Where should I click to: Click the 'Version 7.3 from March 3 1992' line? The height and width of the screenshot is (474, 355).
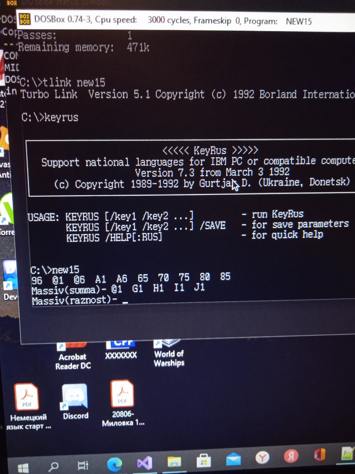click(212, 173)
